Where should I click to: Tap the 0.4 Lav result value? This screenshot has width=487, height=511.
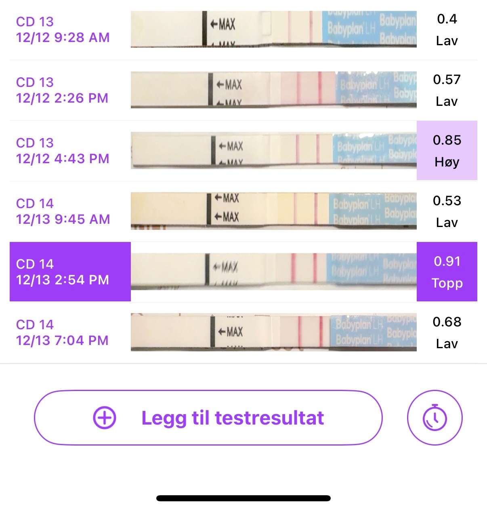(x=447, y=29)
